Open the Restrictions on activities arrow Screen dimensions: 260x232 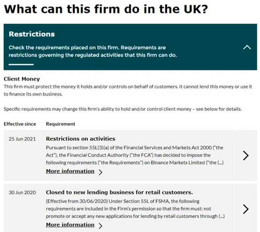click(x=246, y=155)
